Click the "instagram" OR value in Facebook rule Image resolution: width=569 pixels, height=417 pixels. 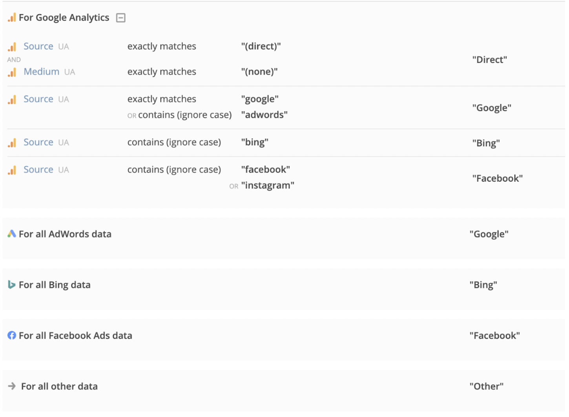click(x=268, y=185)
